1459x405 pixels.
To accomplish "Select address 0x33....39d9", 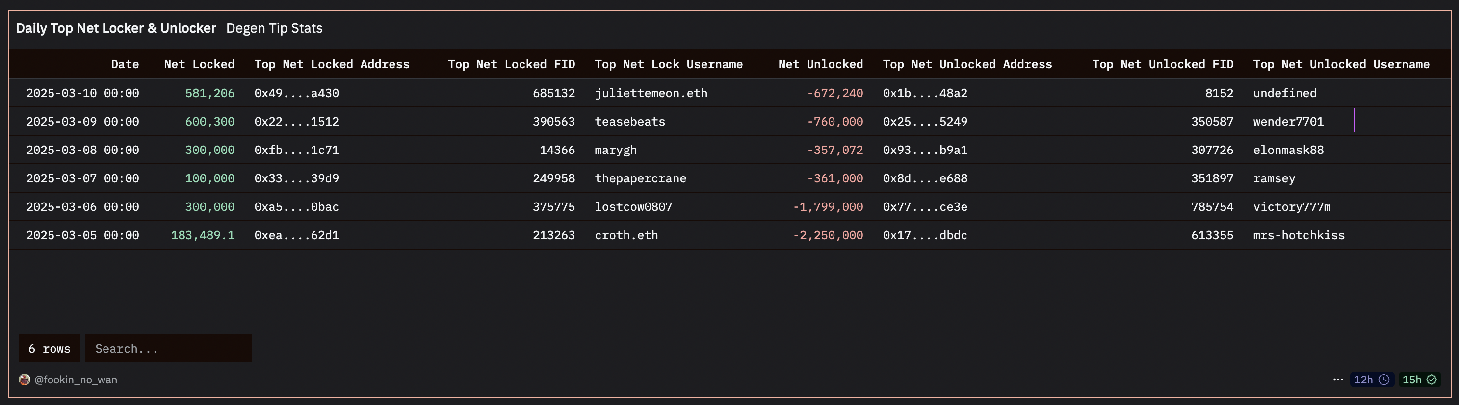I will pos(296,178).
